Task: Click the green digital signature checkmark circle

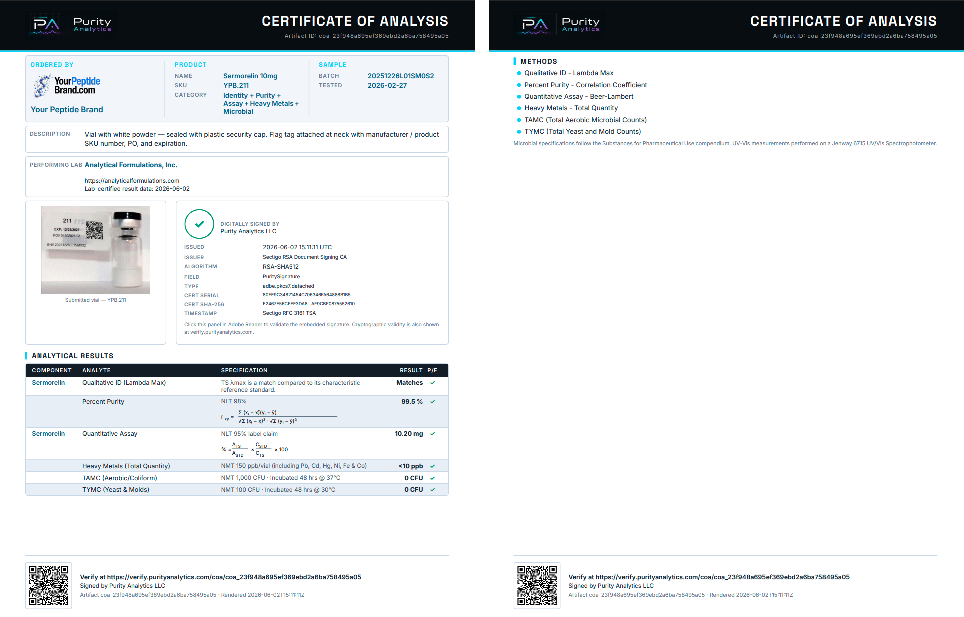Action: tap(199, 224)
